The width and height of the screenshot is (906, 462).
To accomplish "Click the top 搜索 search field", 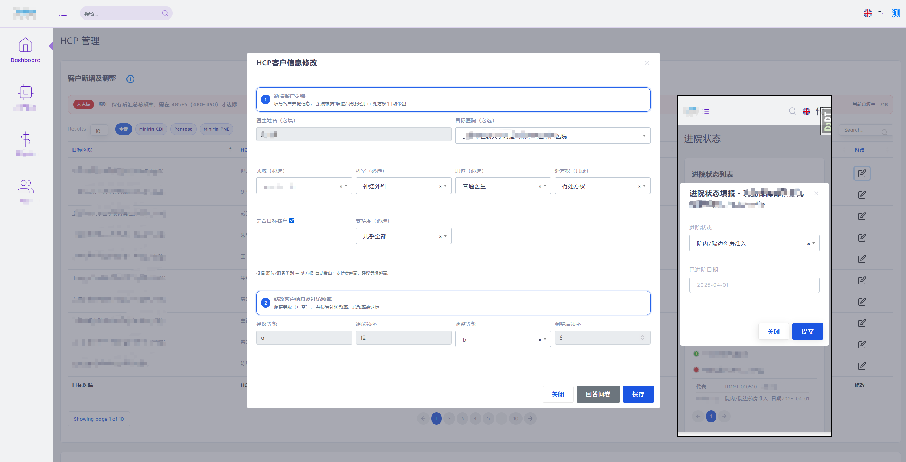I will 126,13.
